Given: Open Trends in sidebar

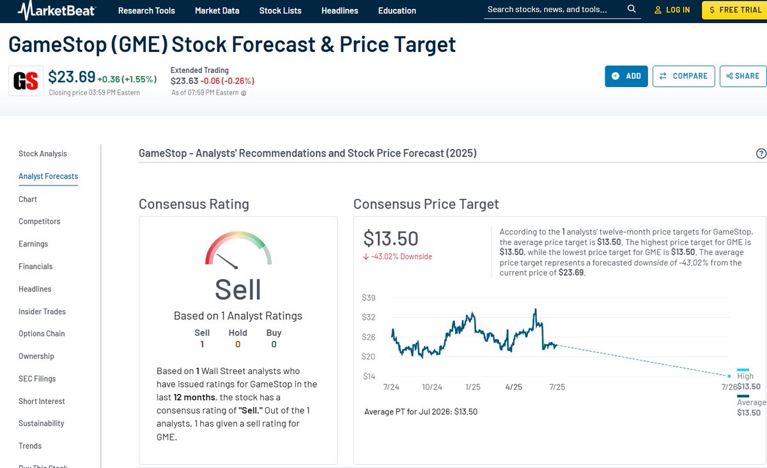Looking at the screenshot, I should (30, 446).
